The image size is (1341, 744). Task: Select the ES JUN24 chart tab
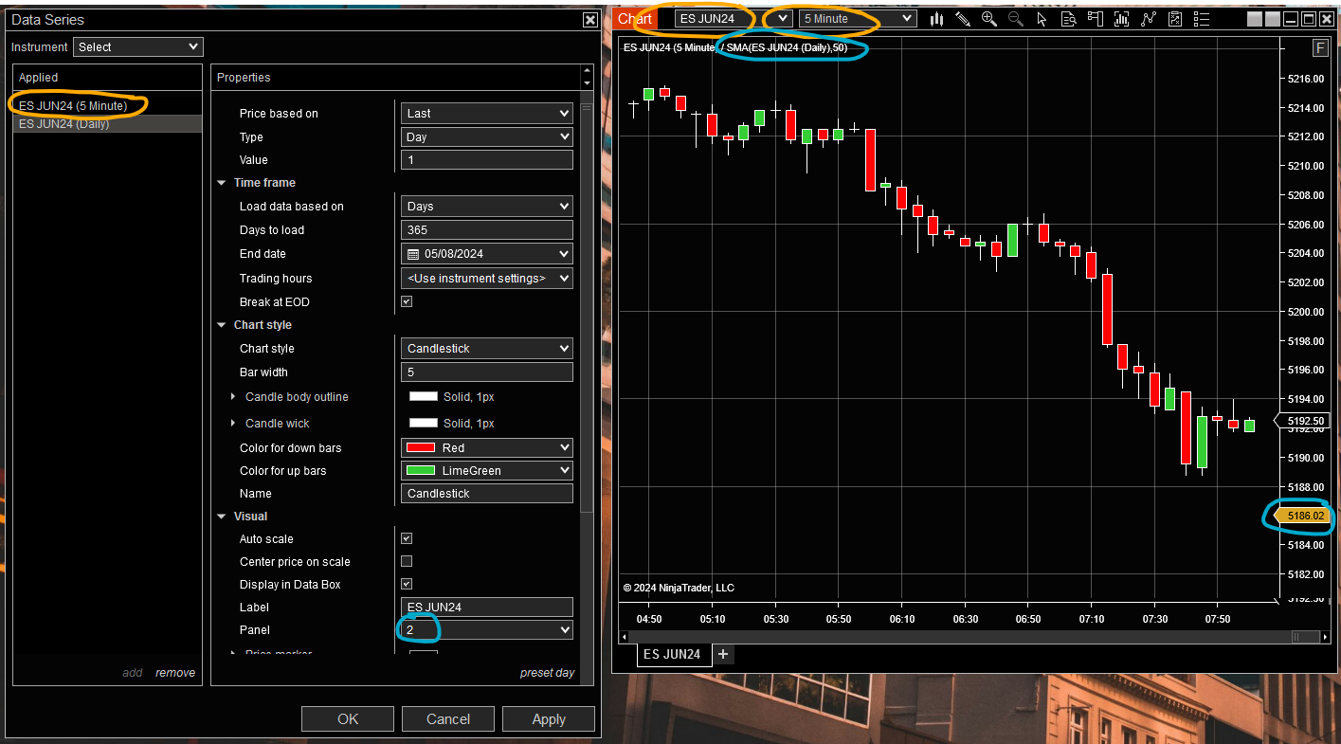[672, 654]
